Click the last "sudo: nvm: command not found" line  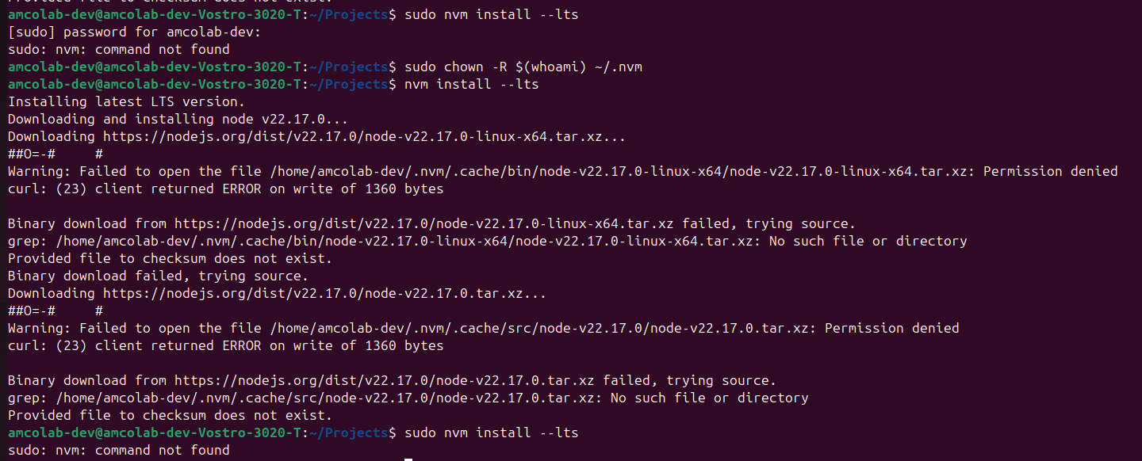coord(118,450)
